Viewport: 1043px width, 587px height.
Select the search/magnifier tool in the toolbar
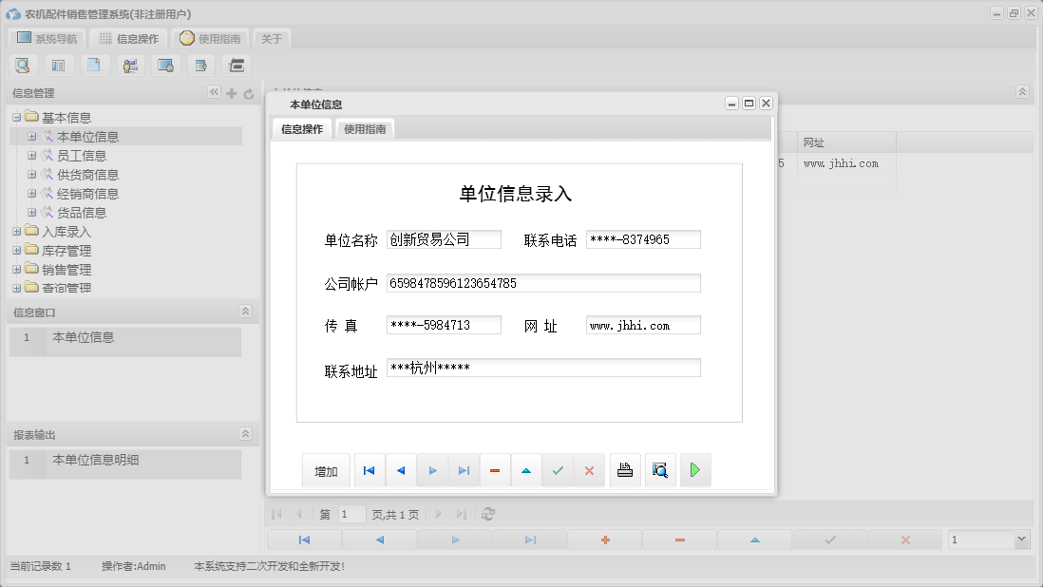tap(23, 65)
